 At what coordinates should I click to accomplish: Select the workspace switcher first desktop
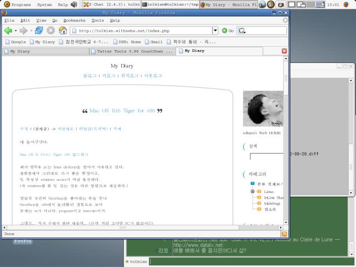click(x=291, y=4)
